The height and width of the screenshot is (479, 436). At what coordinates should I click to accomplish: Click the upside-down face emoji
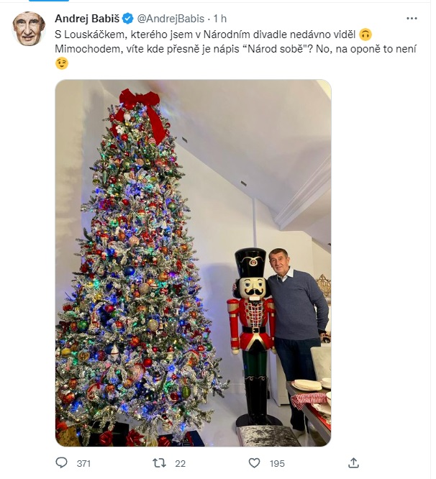365,35
